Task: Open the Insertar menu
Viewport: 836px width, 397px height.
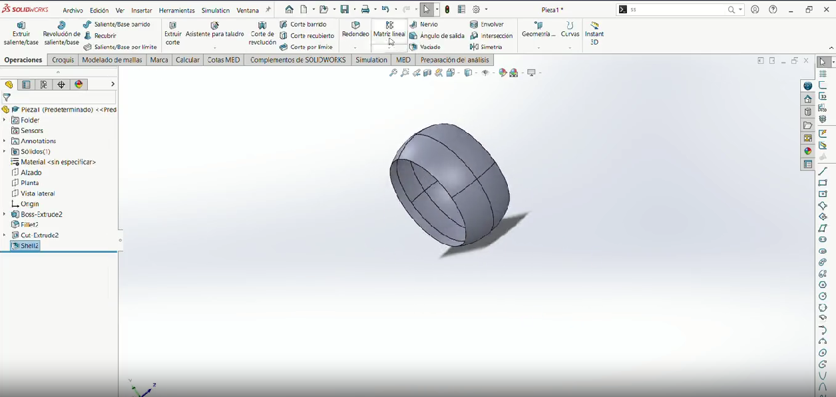Action: coord(142,11)
